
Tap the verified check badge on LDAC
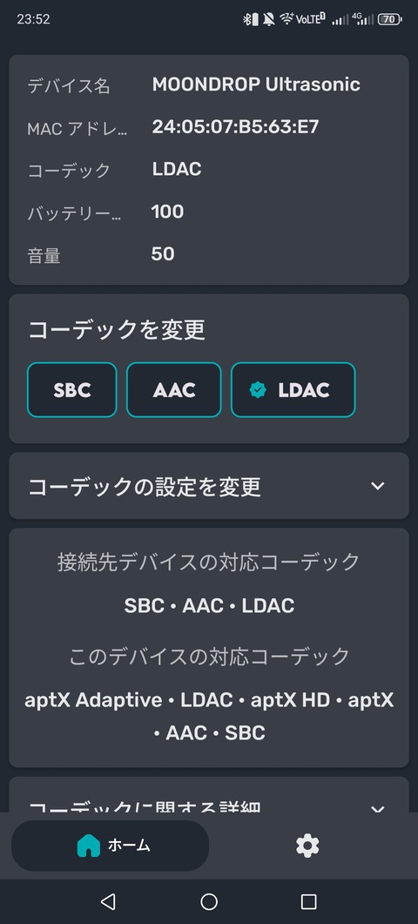(x=258, y=389)
